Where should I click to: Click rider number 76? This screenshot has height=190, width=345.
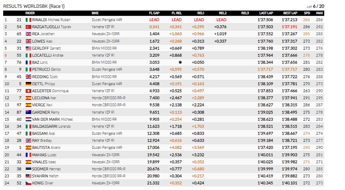(19, 62)
